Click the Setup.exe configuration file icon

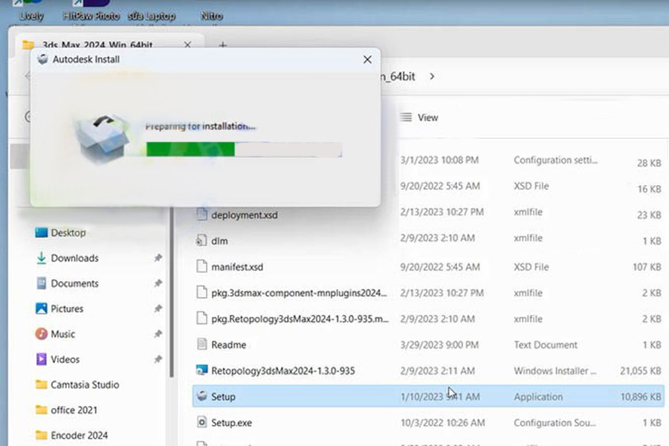[x=201, y=422]
